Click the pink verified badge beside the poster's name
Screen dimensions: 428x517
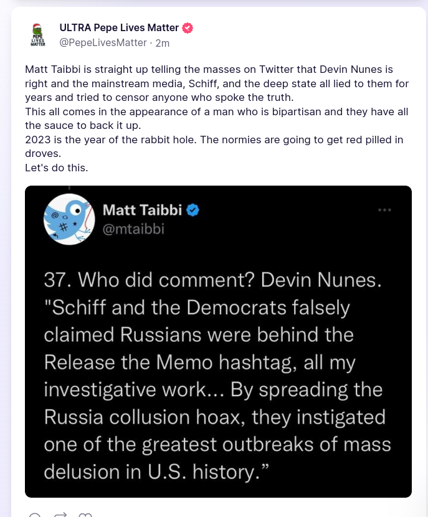click(188, 28)
